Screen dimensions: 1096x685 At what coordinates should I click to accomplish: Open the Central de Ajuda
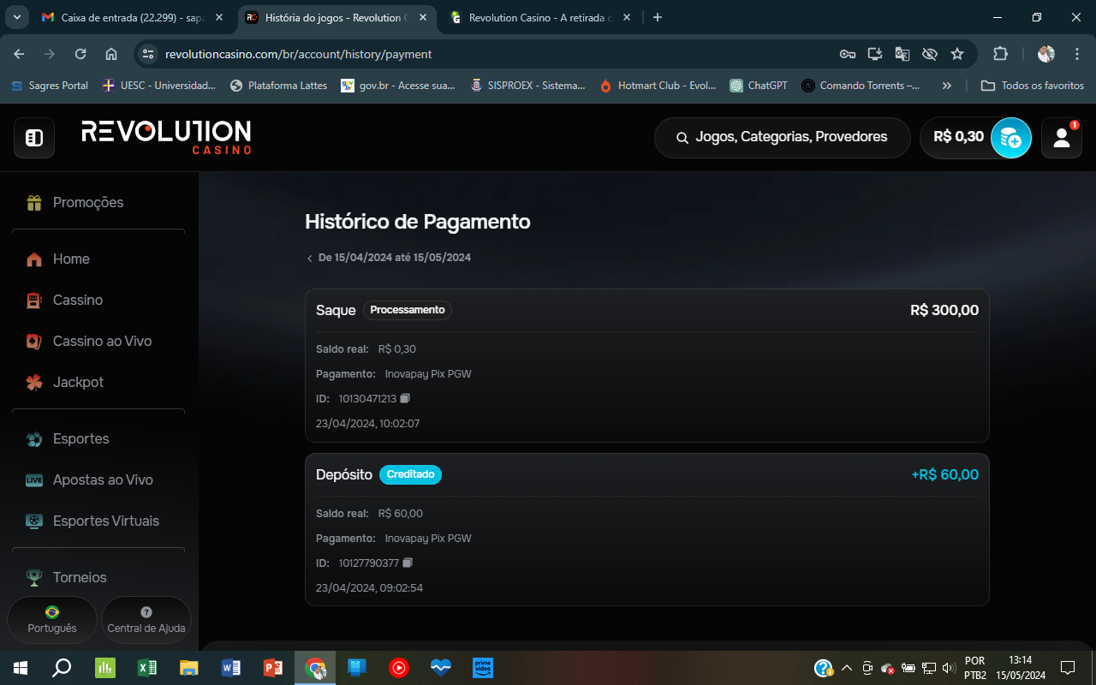point(146,619)
